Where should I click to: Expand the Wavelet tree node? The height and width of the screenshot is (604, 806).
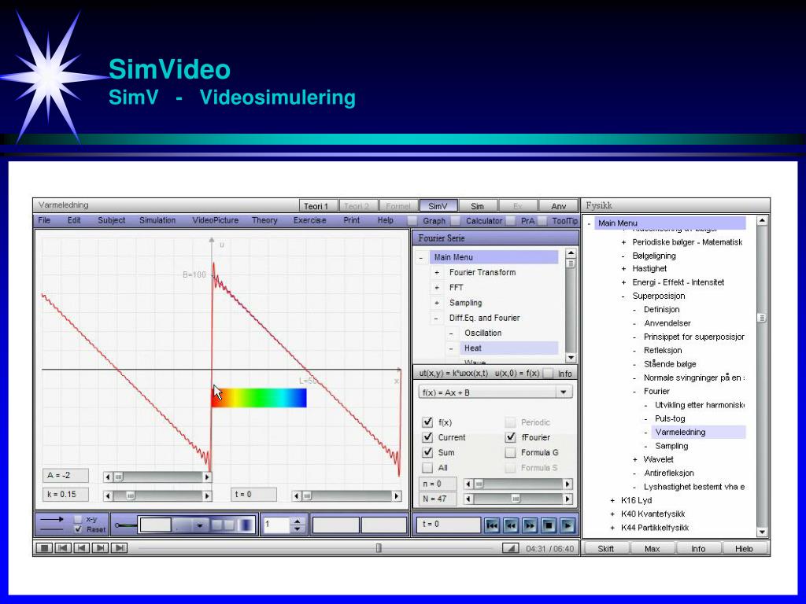(x=635, y=459)
